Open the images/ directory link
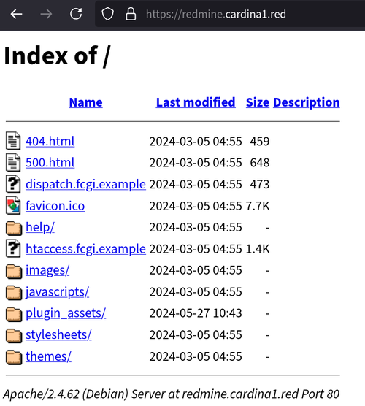The image size is (365, 406). tap(47, 270)
